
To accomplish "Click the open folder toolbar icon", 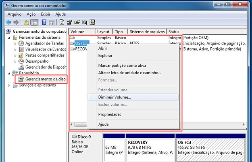I will pos(77,22).
